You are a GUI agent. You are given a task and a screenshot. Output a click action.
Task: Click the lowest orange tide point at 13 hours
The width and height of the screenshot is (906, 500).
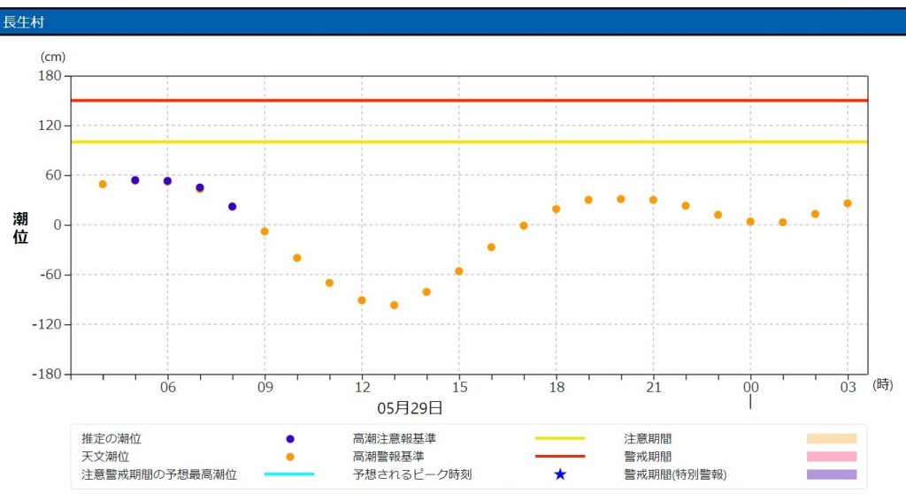[394, 305]
